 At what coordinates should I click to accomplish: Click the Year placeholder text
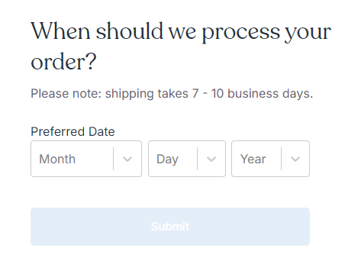coord(253,159)
